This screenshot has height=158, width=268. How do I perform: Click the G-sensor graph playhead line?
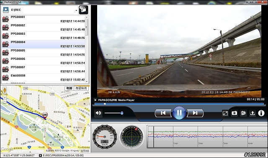coord(154,137)
